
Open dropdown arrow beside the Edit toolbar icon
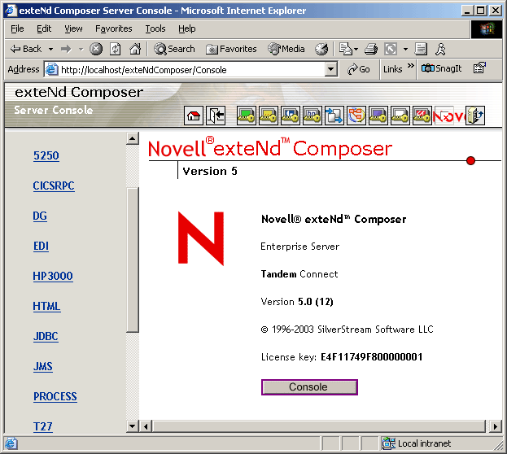(x=405, y=49)
